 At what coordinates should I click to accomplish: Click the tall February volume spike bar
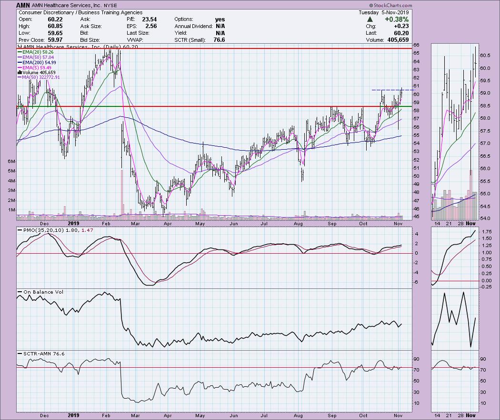pyautogui.click(x=121, y=195)
